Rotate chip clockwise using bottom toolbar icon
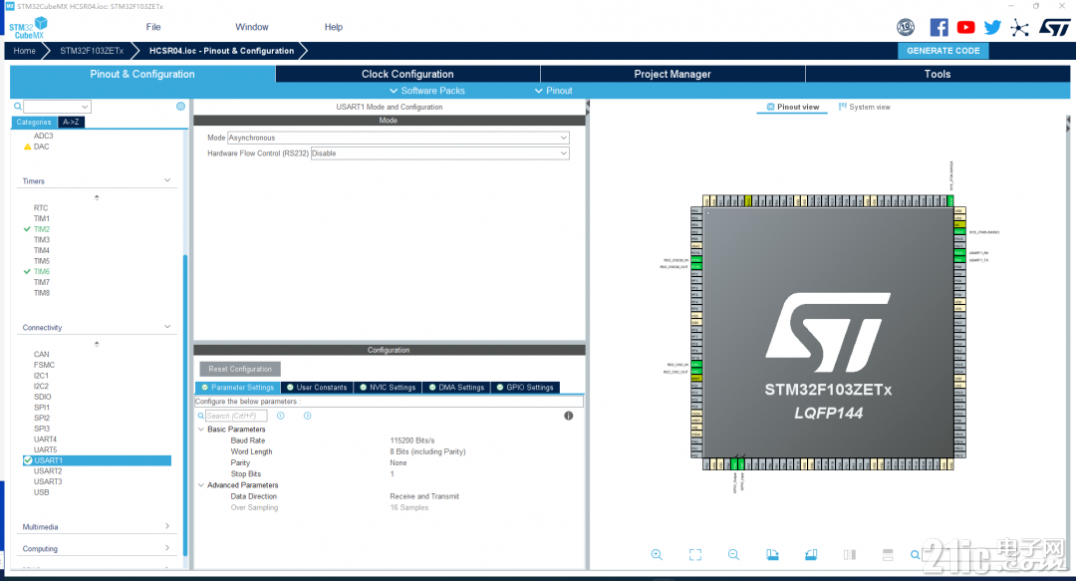The width and height of the screenshot is (1076, 581). pyautogui.click(x=772, y=555)
